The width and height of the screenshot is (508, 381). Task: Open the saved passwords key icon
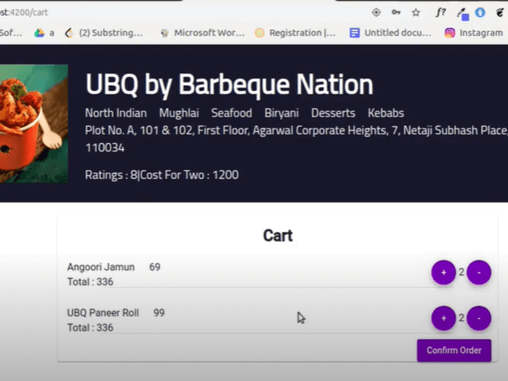396,12
